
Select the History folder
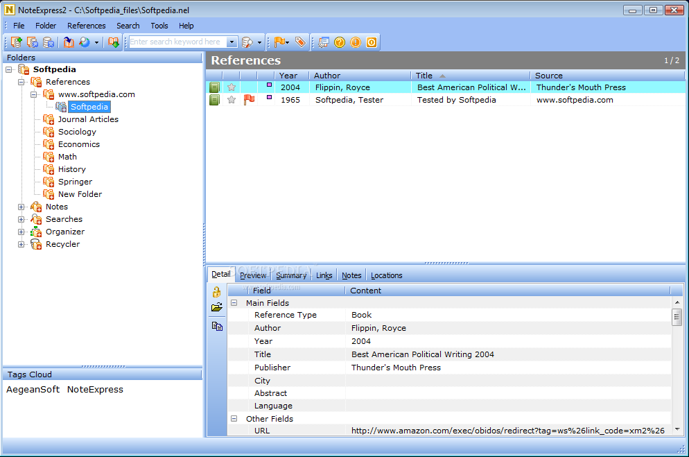71,169
